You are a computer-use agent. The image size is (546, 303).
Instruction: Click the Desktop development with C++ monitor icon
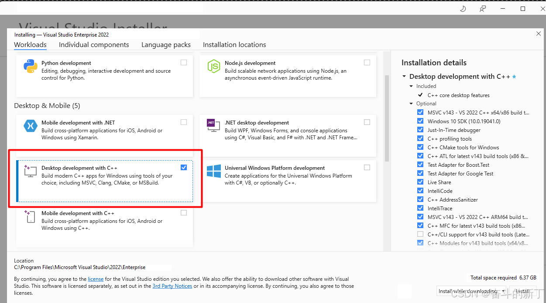click(30, 171)
